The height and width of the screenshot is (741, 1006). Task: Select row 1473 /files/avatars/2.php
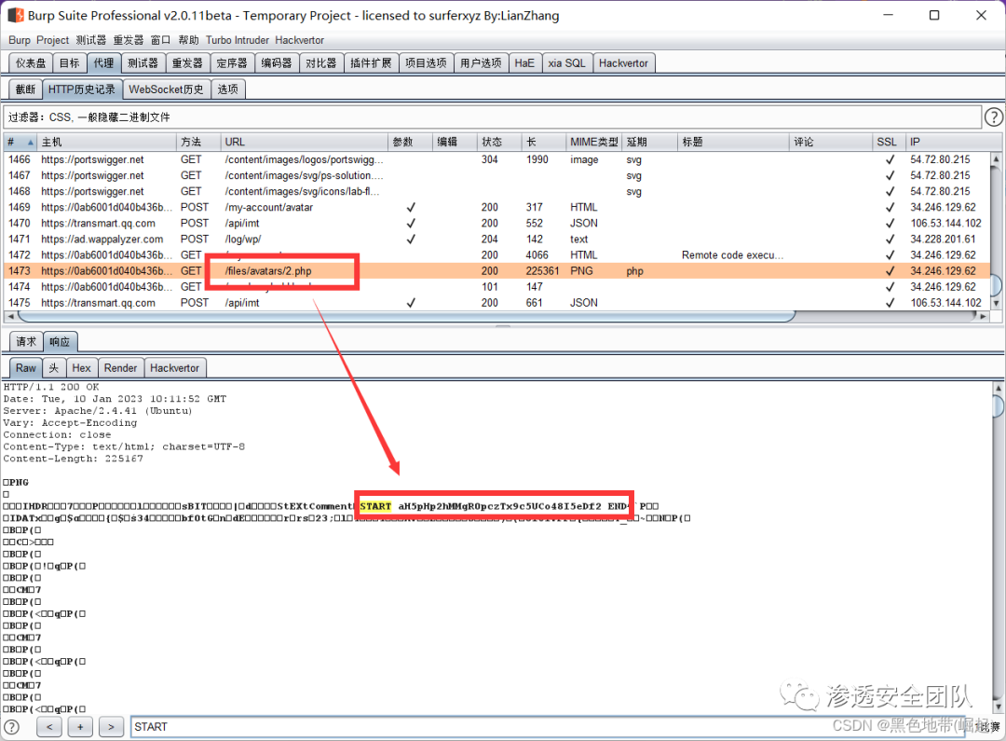click(x=497, y=271)
